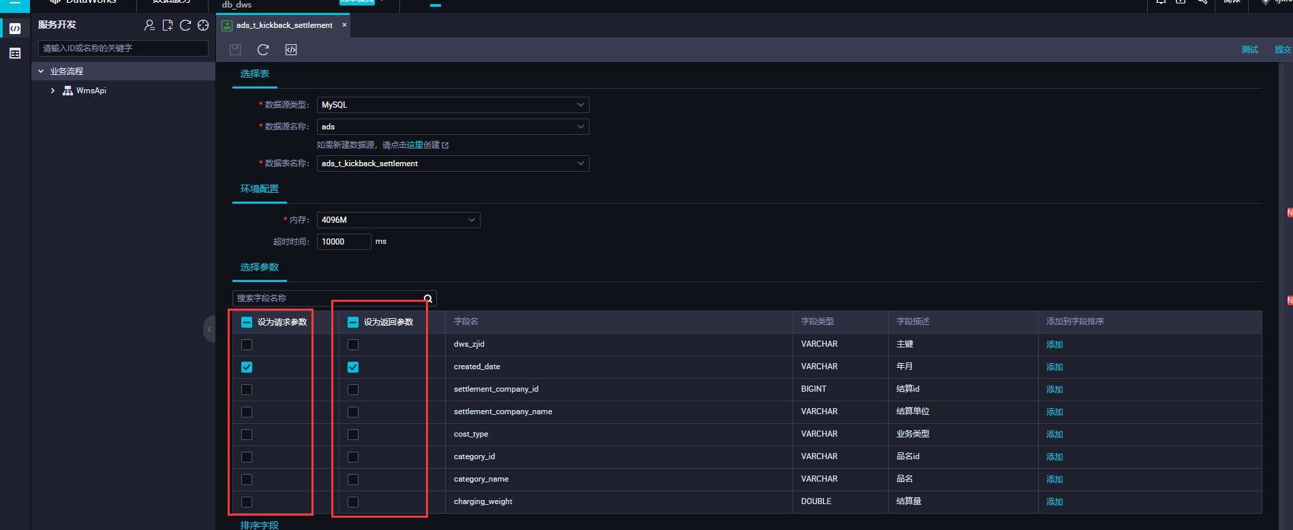Click the refresh icon in the editor toolbar

pos(263,50)
